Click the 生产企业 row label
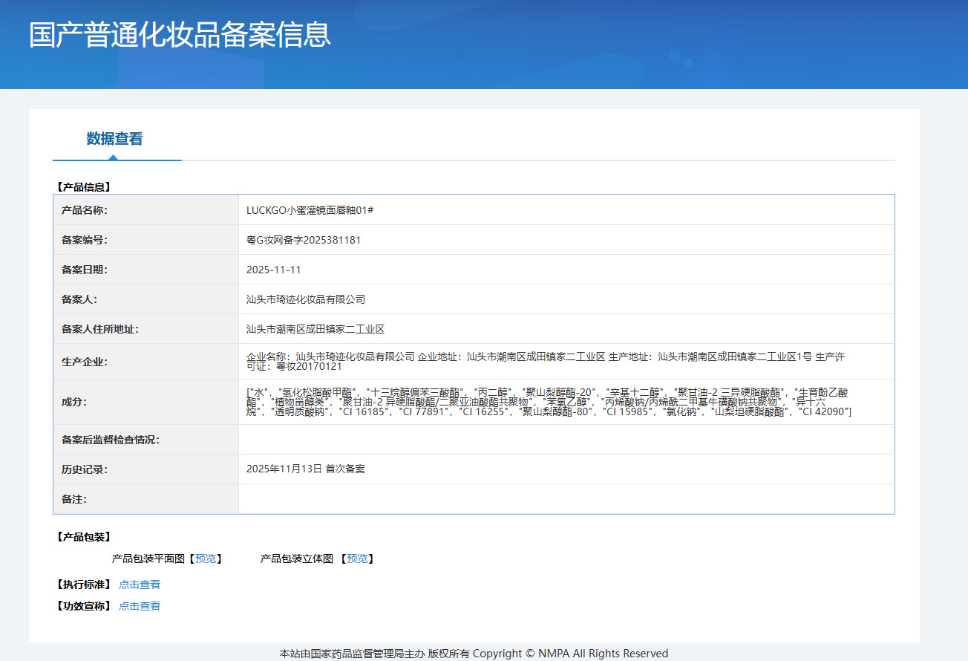 click(x=85, y=362)
